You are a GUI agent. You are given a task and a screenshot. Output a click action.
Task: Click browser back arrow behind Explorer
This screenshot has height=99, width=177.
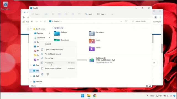pyautogui.click(x=24, y=17)
